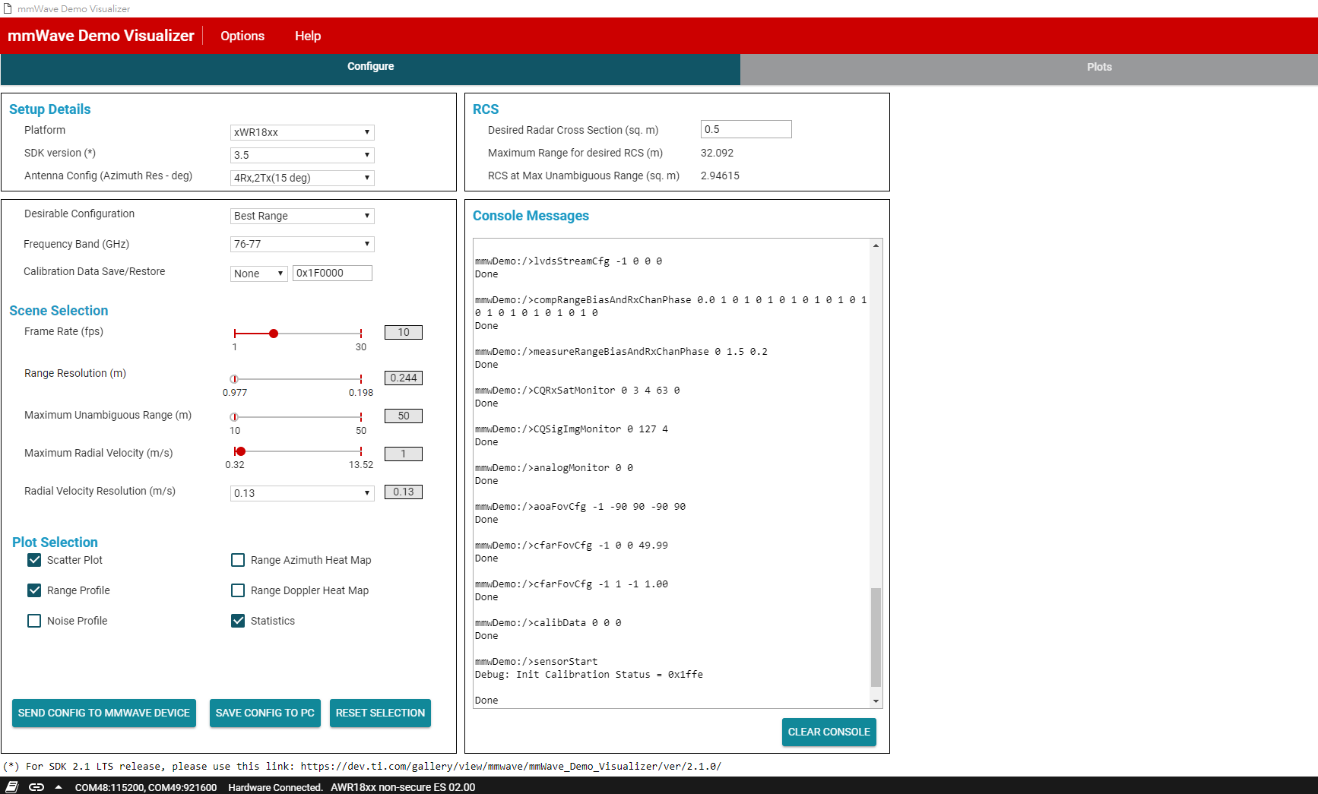The image size is (1318, 794).
Task: Open the log book icon in the status bar
Action: [x=11, y=787]
